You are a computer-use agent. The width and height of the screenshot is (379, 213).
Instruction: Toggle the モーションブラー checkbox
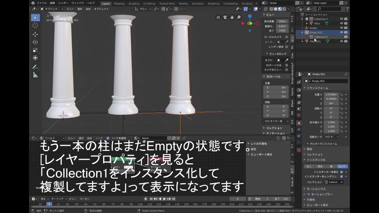tap(309, 194)
